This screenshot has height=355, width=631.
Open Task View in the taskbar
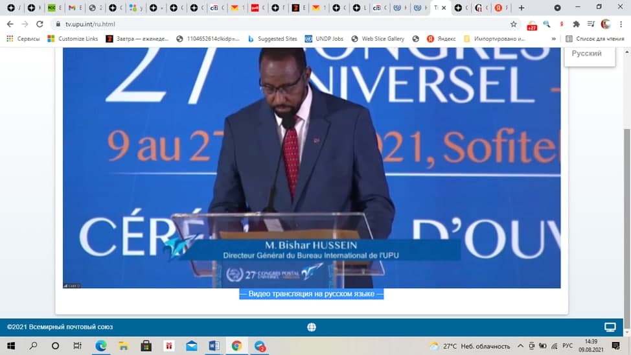(77, 346)
